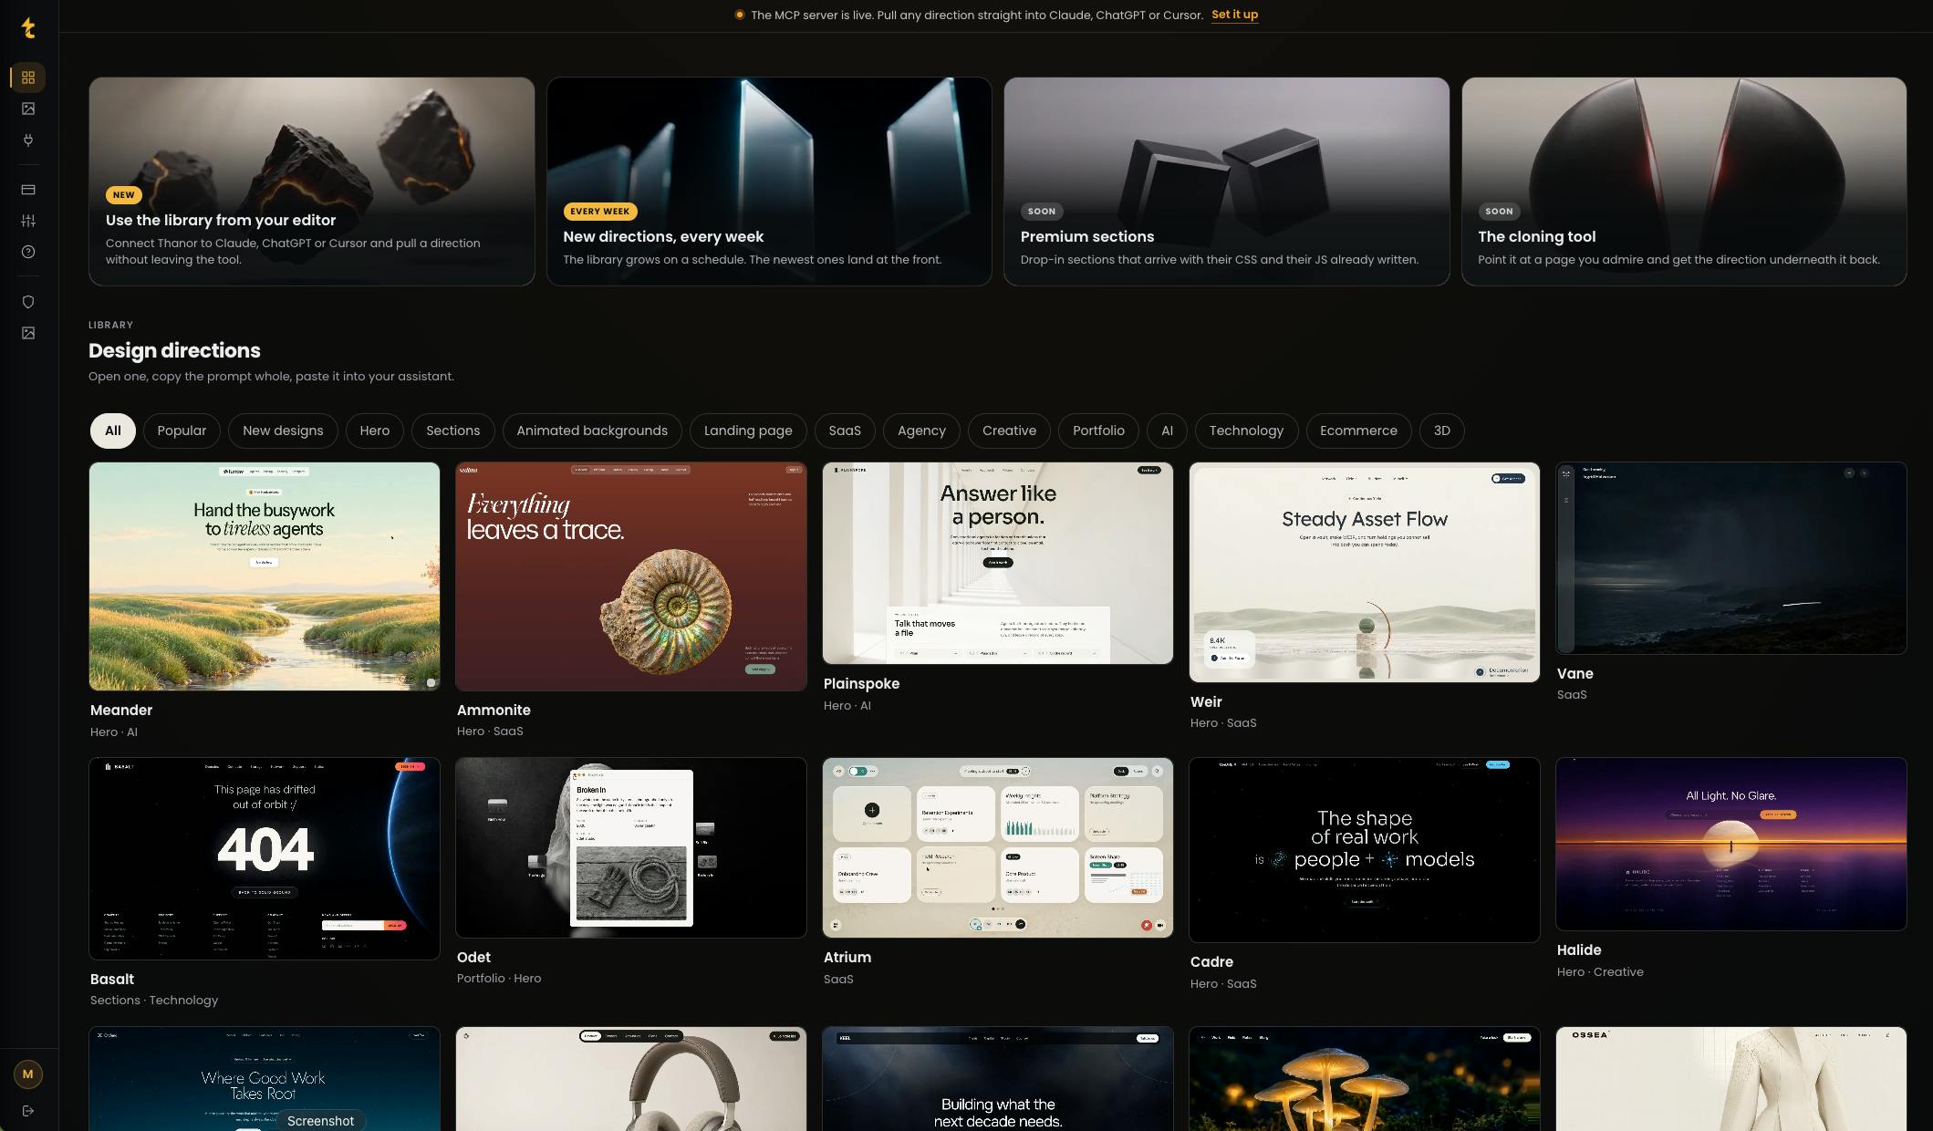Open the Ammonite fossil thumbnail
This screenshot has height=1131, width=1933.
click(631, 576)
